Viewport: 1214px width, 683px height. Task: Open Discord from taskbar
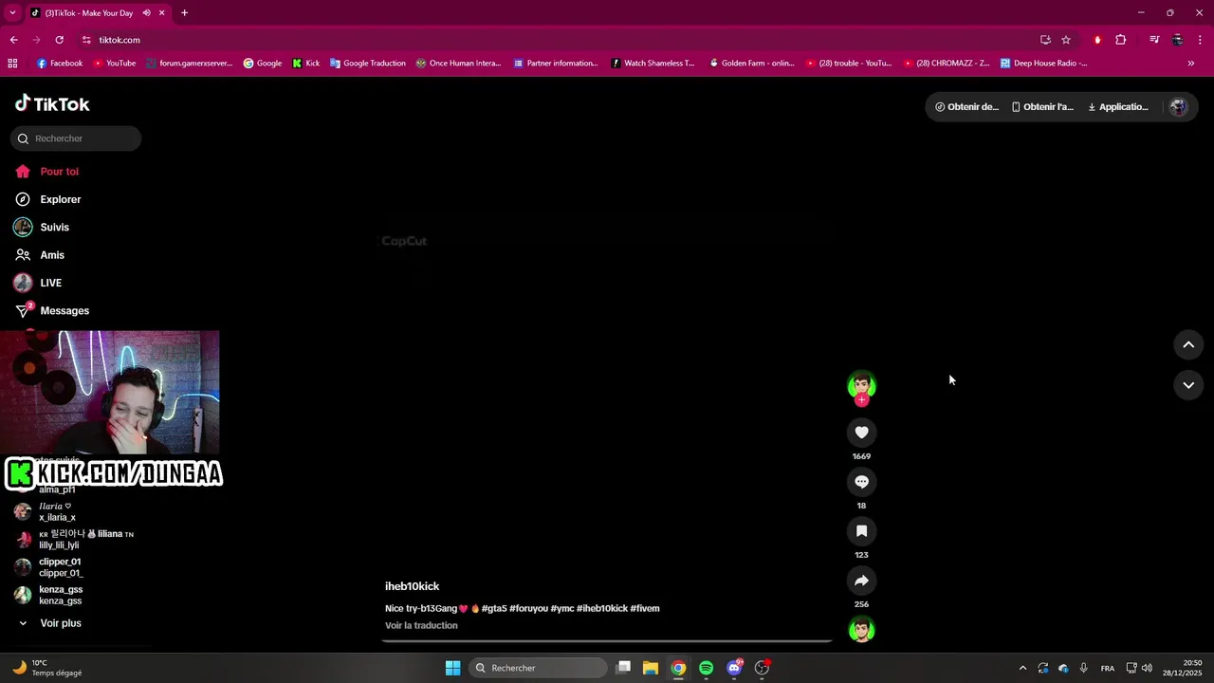point(733,668)
